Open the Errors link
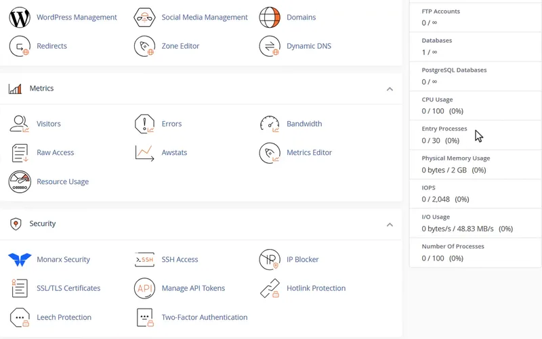The image size is (542, 339). [171, 124]
